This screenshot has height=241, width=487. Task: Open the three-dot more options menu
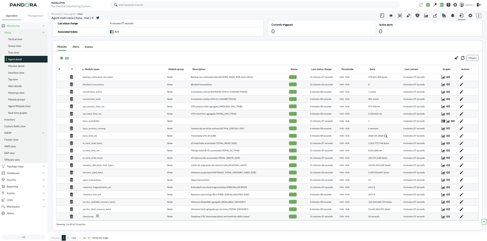[x=479, y=16]
